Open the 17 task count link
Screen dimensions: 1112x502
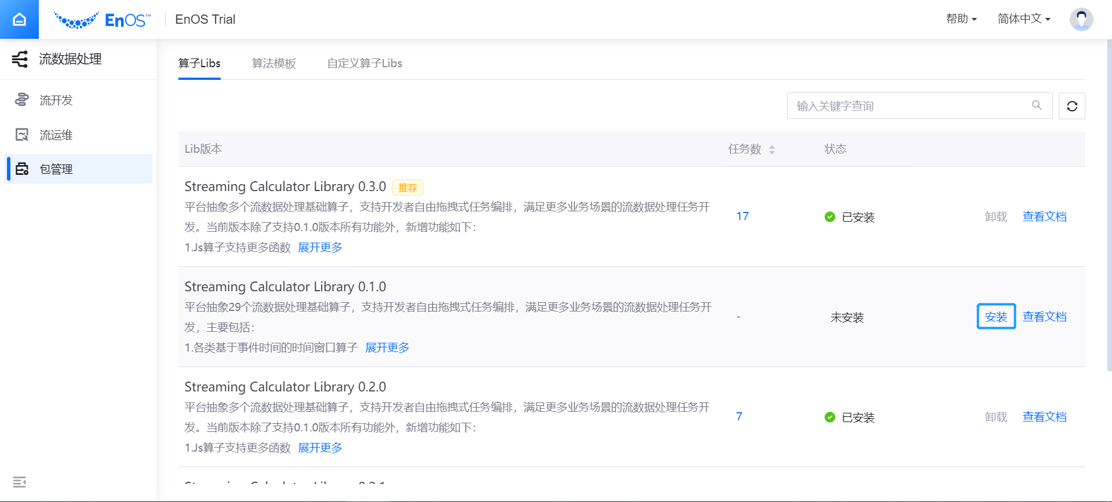pos(742,217)
